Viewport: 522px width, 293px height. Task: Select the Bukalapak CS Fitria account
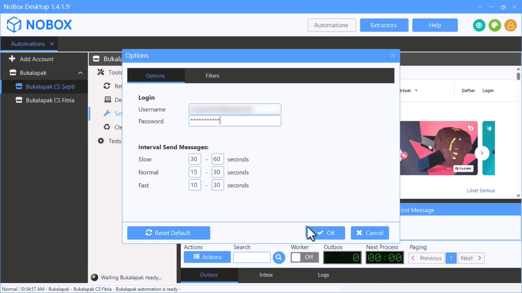point(50,100)
